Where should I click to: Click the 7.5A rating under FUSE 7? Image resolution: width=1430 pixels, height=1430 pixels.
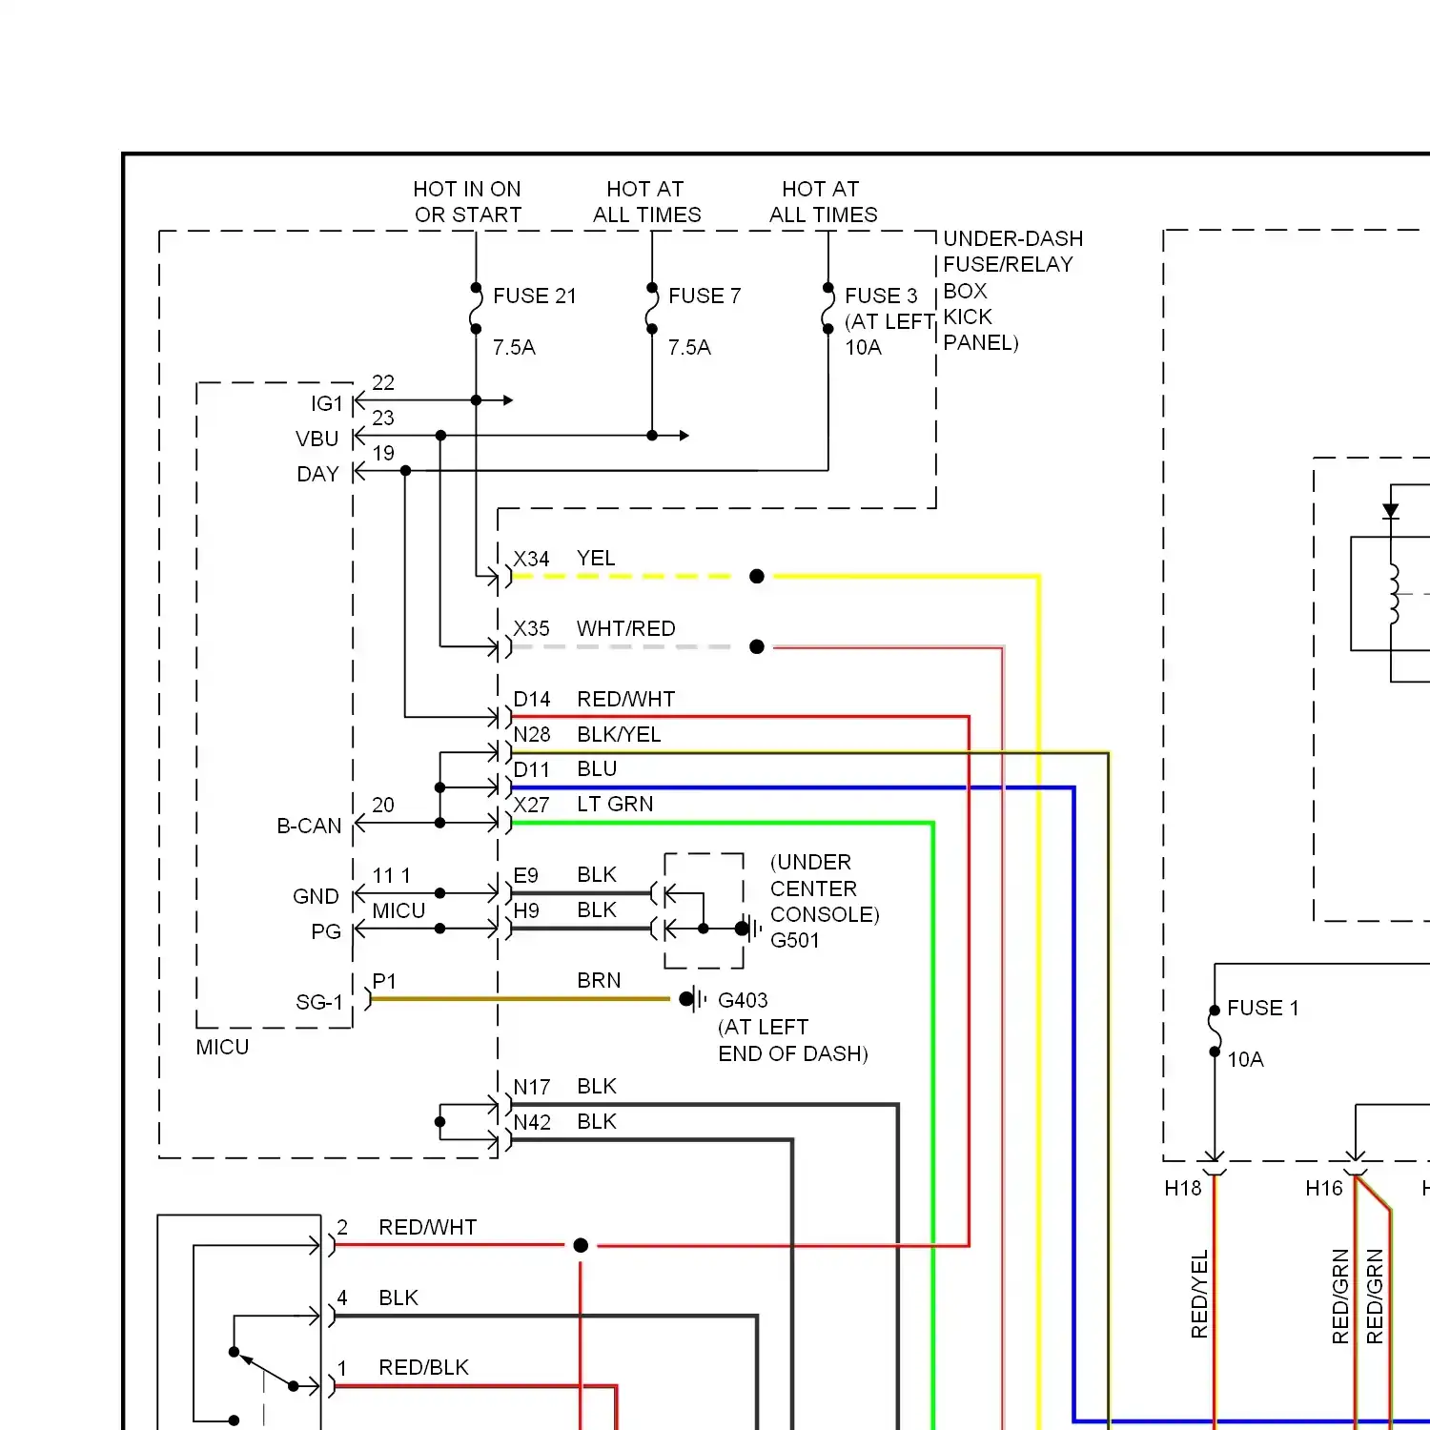(689, 347)
